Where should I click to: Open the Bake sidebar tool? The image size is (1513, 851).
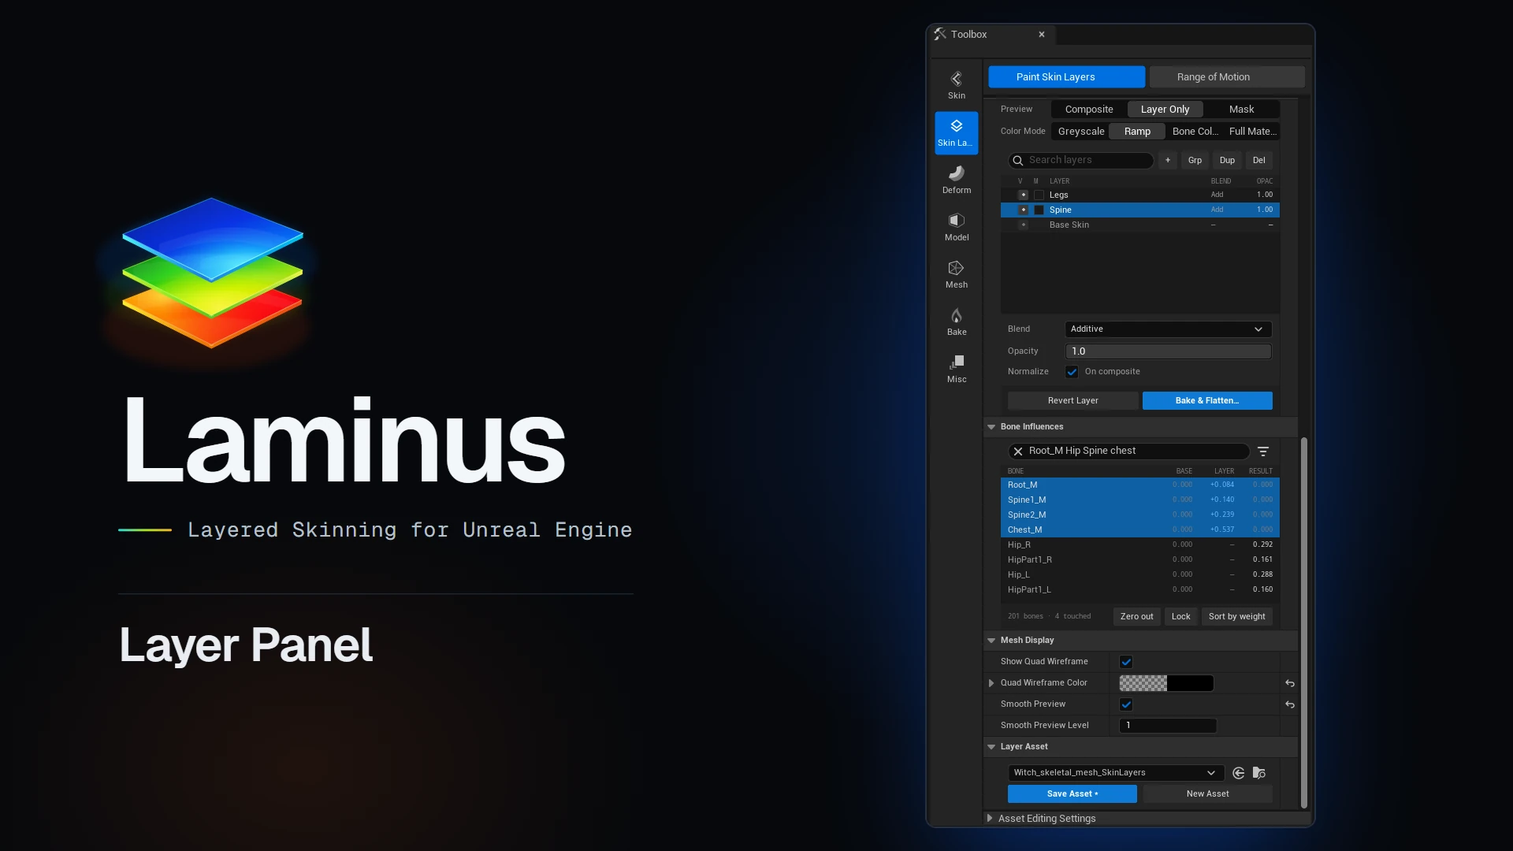click(956, 321)
